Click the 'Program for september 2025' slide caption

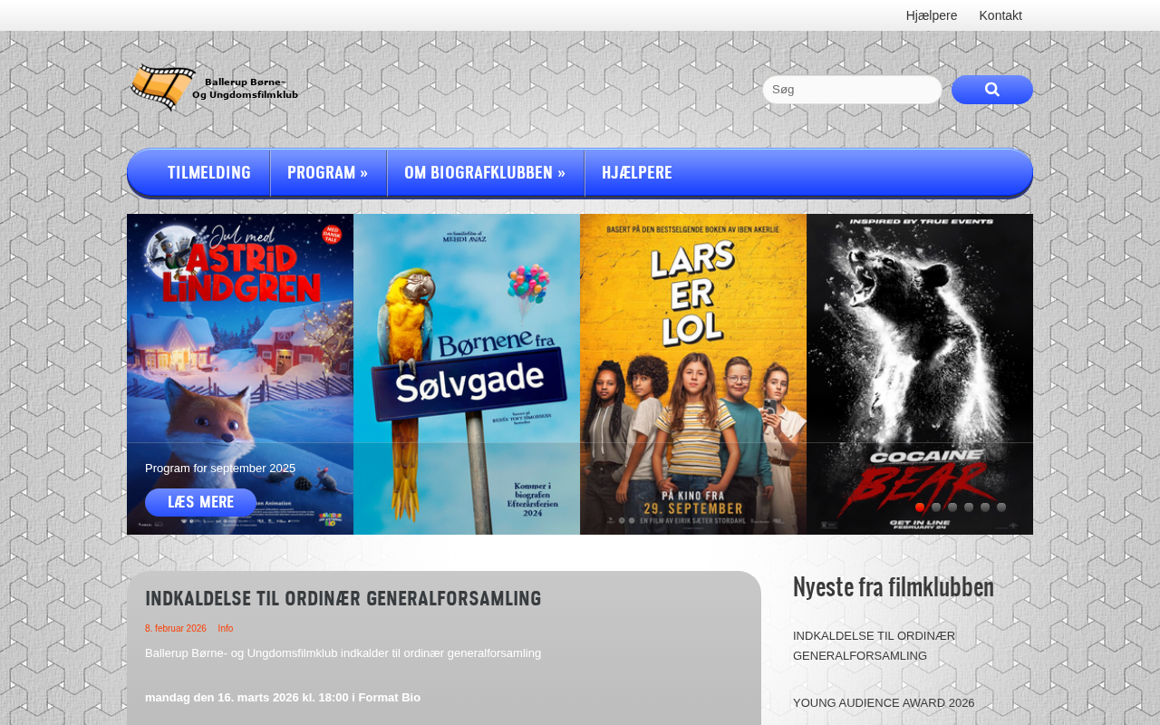220,469
